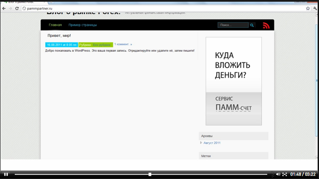Click the video seek bar handle
The image size is (319, 179).
click(x=150, y=174)
